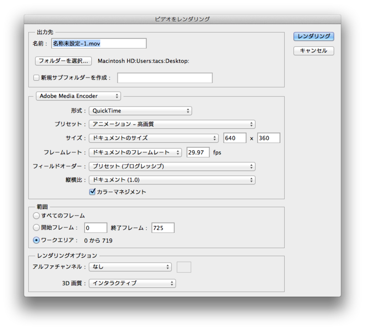The image size is (365, 330).
Task: Click the キャンセル button
Action: click(x=313, y=51)
